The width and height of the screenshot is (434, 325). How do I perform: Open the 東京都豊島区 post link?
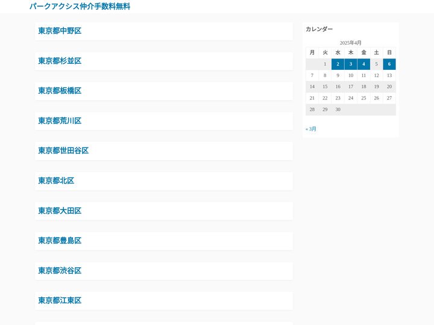pyautogui.click(x=60, y=240)
